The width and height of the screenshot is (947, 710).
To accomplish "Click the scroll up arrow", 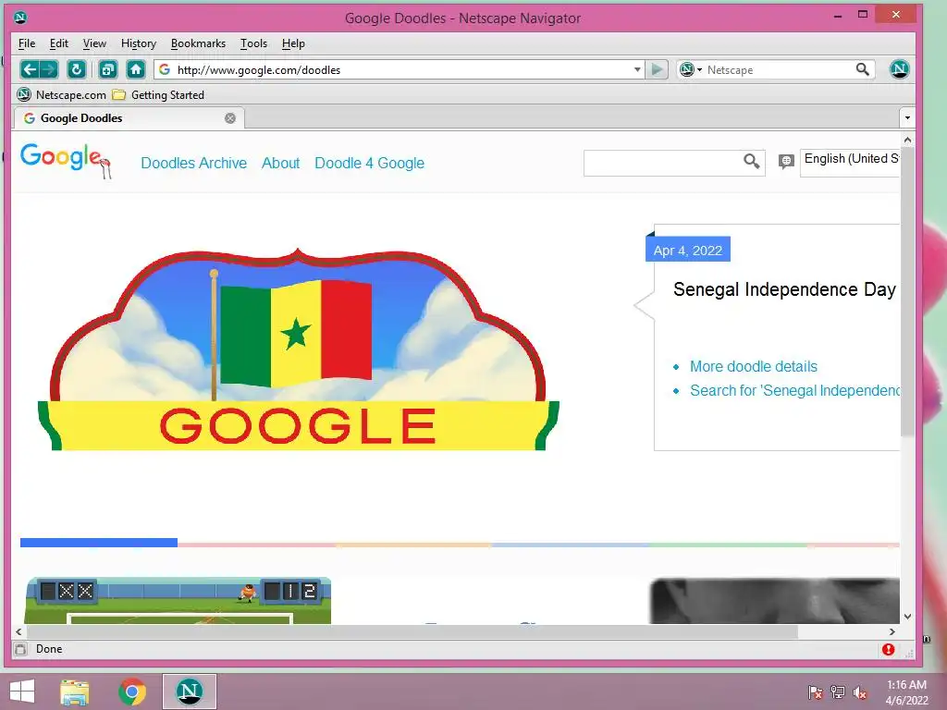I will [x=907, y=141].
